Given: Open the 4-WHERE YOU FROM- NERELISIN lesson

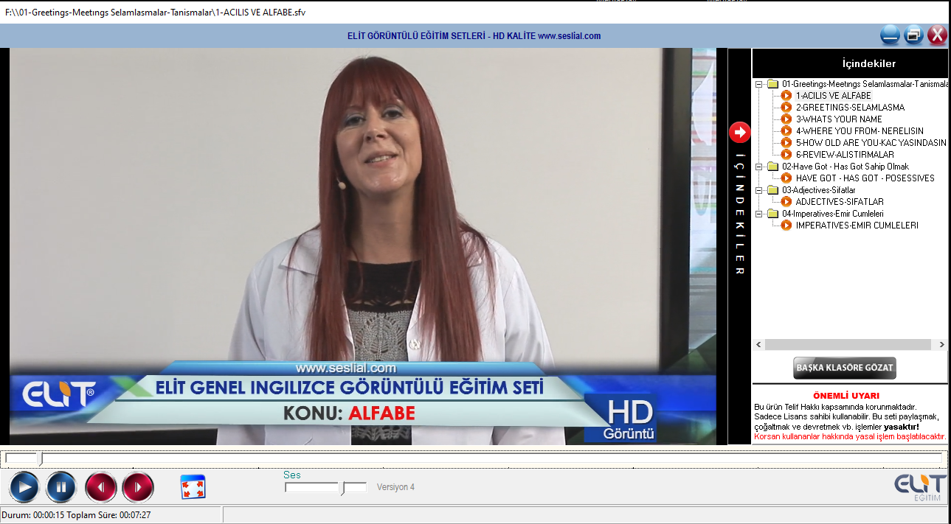Looking at the screenshot, I should [x=860, y=131].
